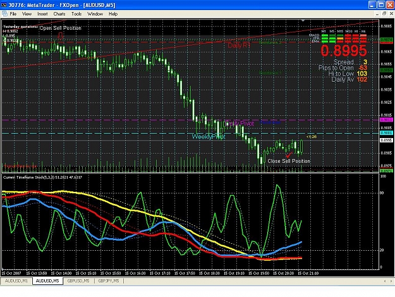Click the green 0.9074 price axis tag
395x297 pixels.
click(x=386, y=40)
